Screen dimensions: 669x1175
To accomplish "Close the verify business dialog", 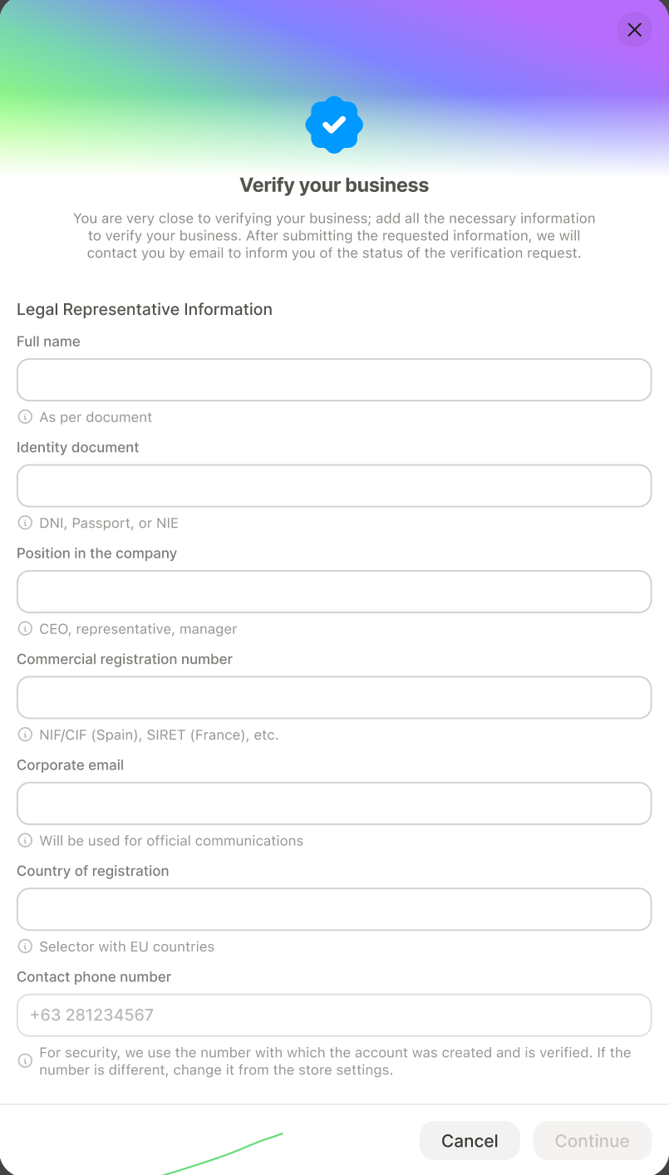I will pos(634,30).
